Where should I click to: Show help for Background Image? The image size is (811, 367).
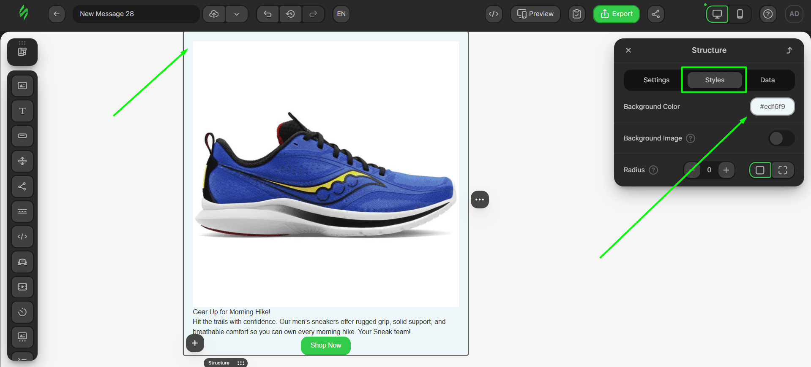click(x=691, y=138)
